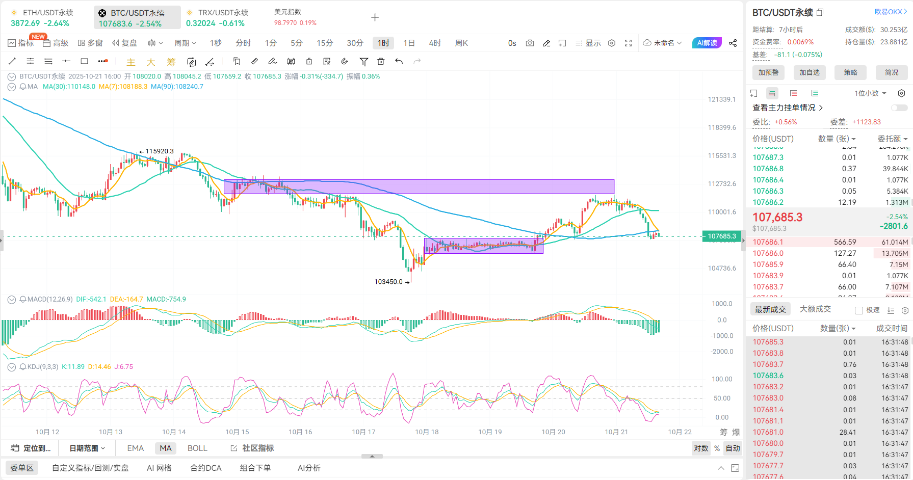913x480 pixels.
Task: Click the filter funnel icon
Action: click(363, 61)
